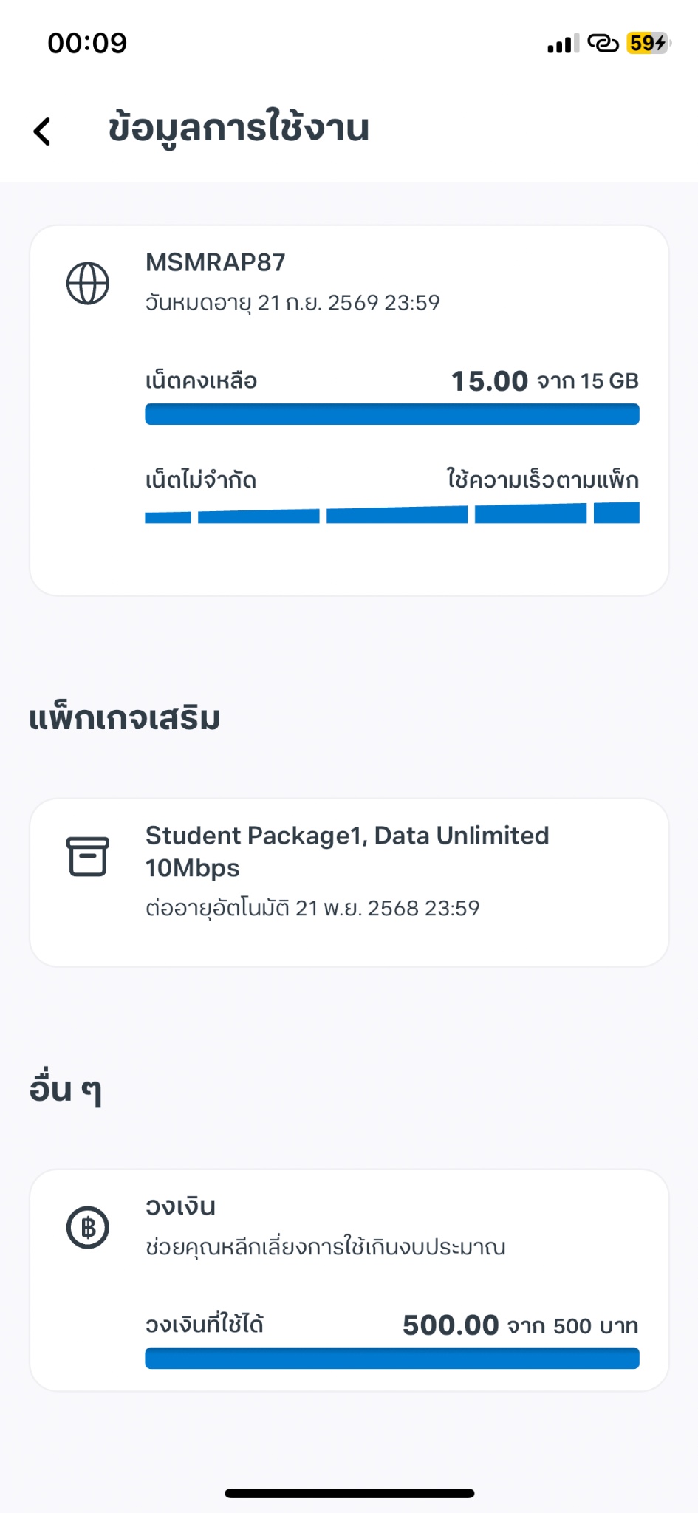Screen dimensions: 698x1513
Task: Tap the 500.00 จาก 500 บาท amount
Action: tap(520, 1325)
